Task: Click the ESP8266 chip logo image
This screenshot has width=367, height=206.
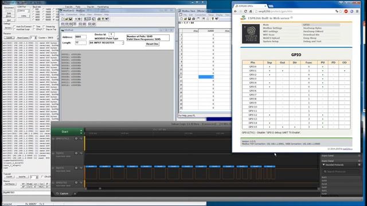Action: coord(251,34)
